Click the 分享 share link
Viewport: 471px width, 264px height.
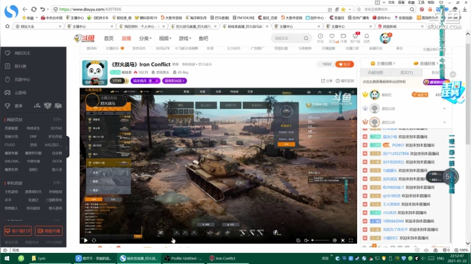[327, 80]
